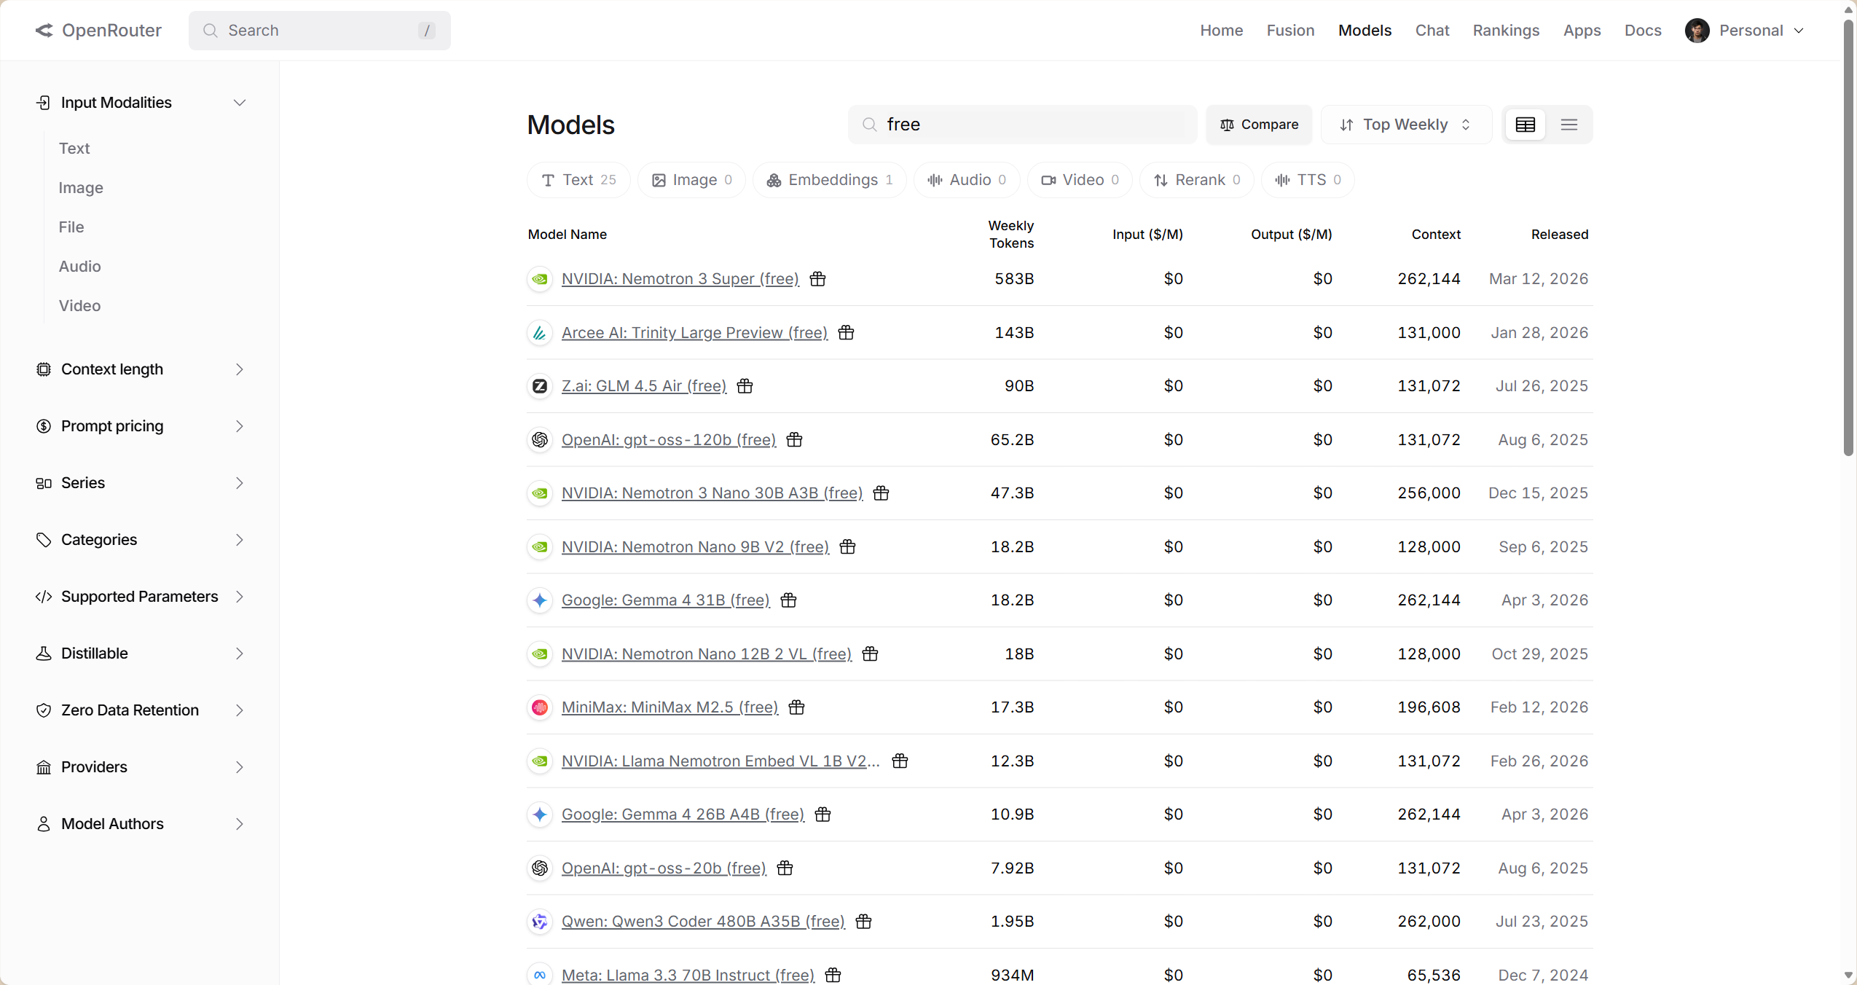Click the gift icon next to Trinity Large Preview
This screenshot has width=1857, height=985.
pyautogui.click(x=846, y=333)
